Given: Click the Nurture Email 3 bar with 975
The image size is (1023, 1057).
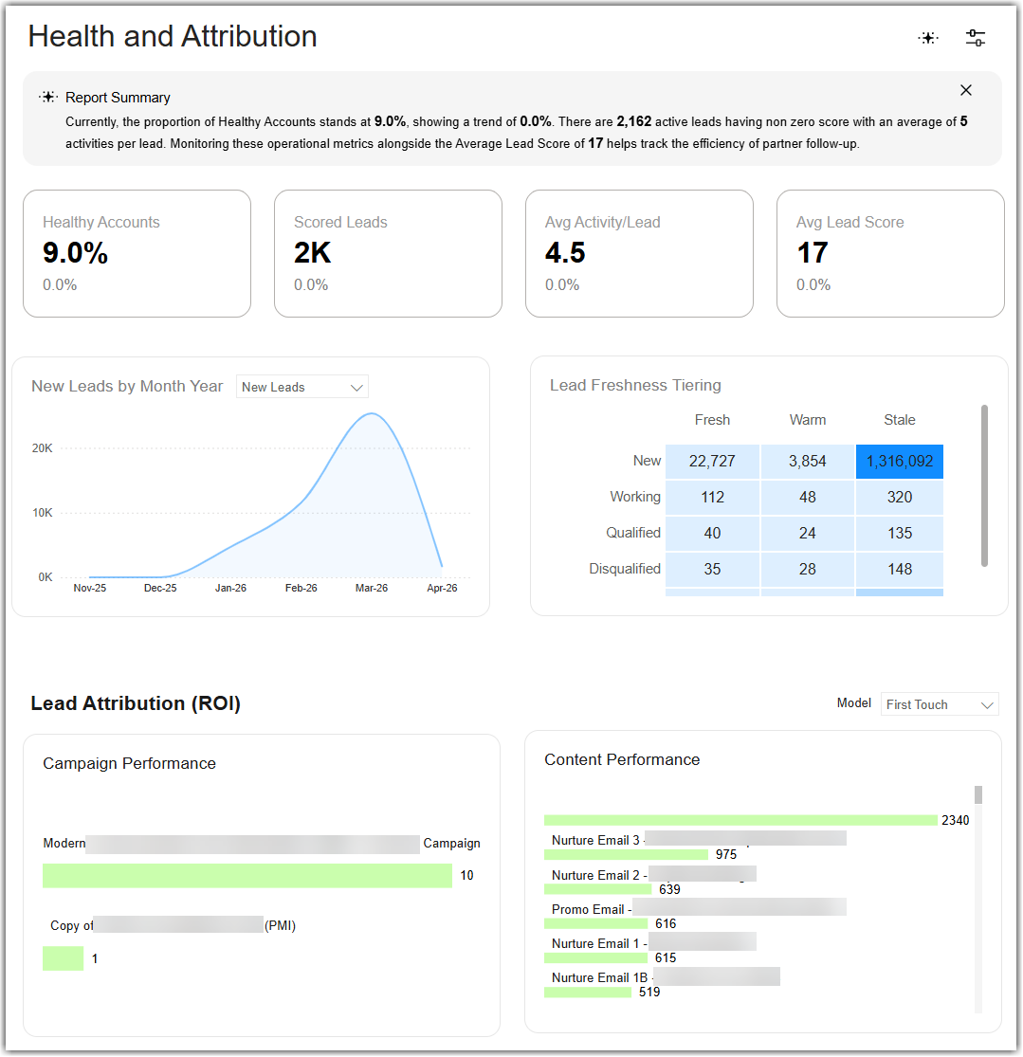Looking at the screenshot, I should pyautogui.click(x=626, y=855).
